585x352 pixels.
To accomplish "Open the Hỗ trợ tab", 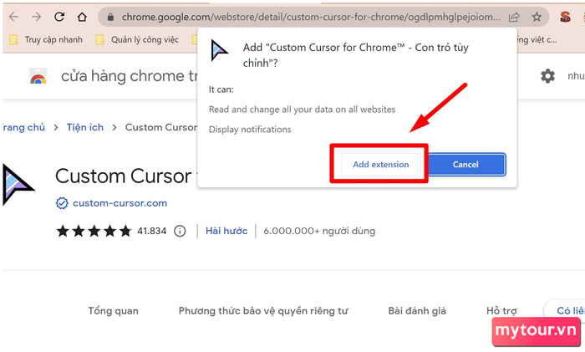I will point(501,311).
